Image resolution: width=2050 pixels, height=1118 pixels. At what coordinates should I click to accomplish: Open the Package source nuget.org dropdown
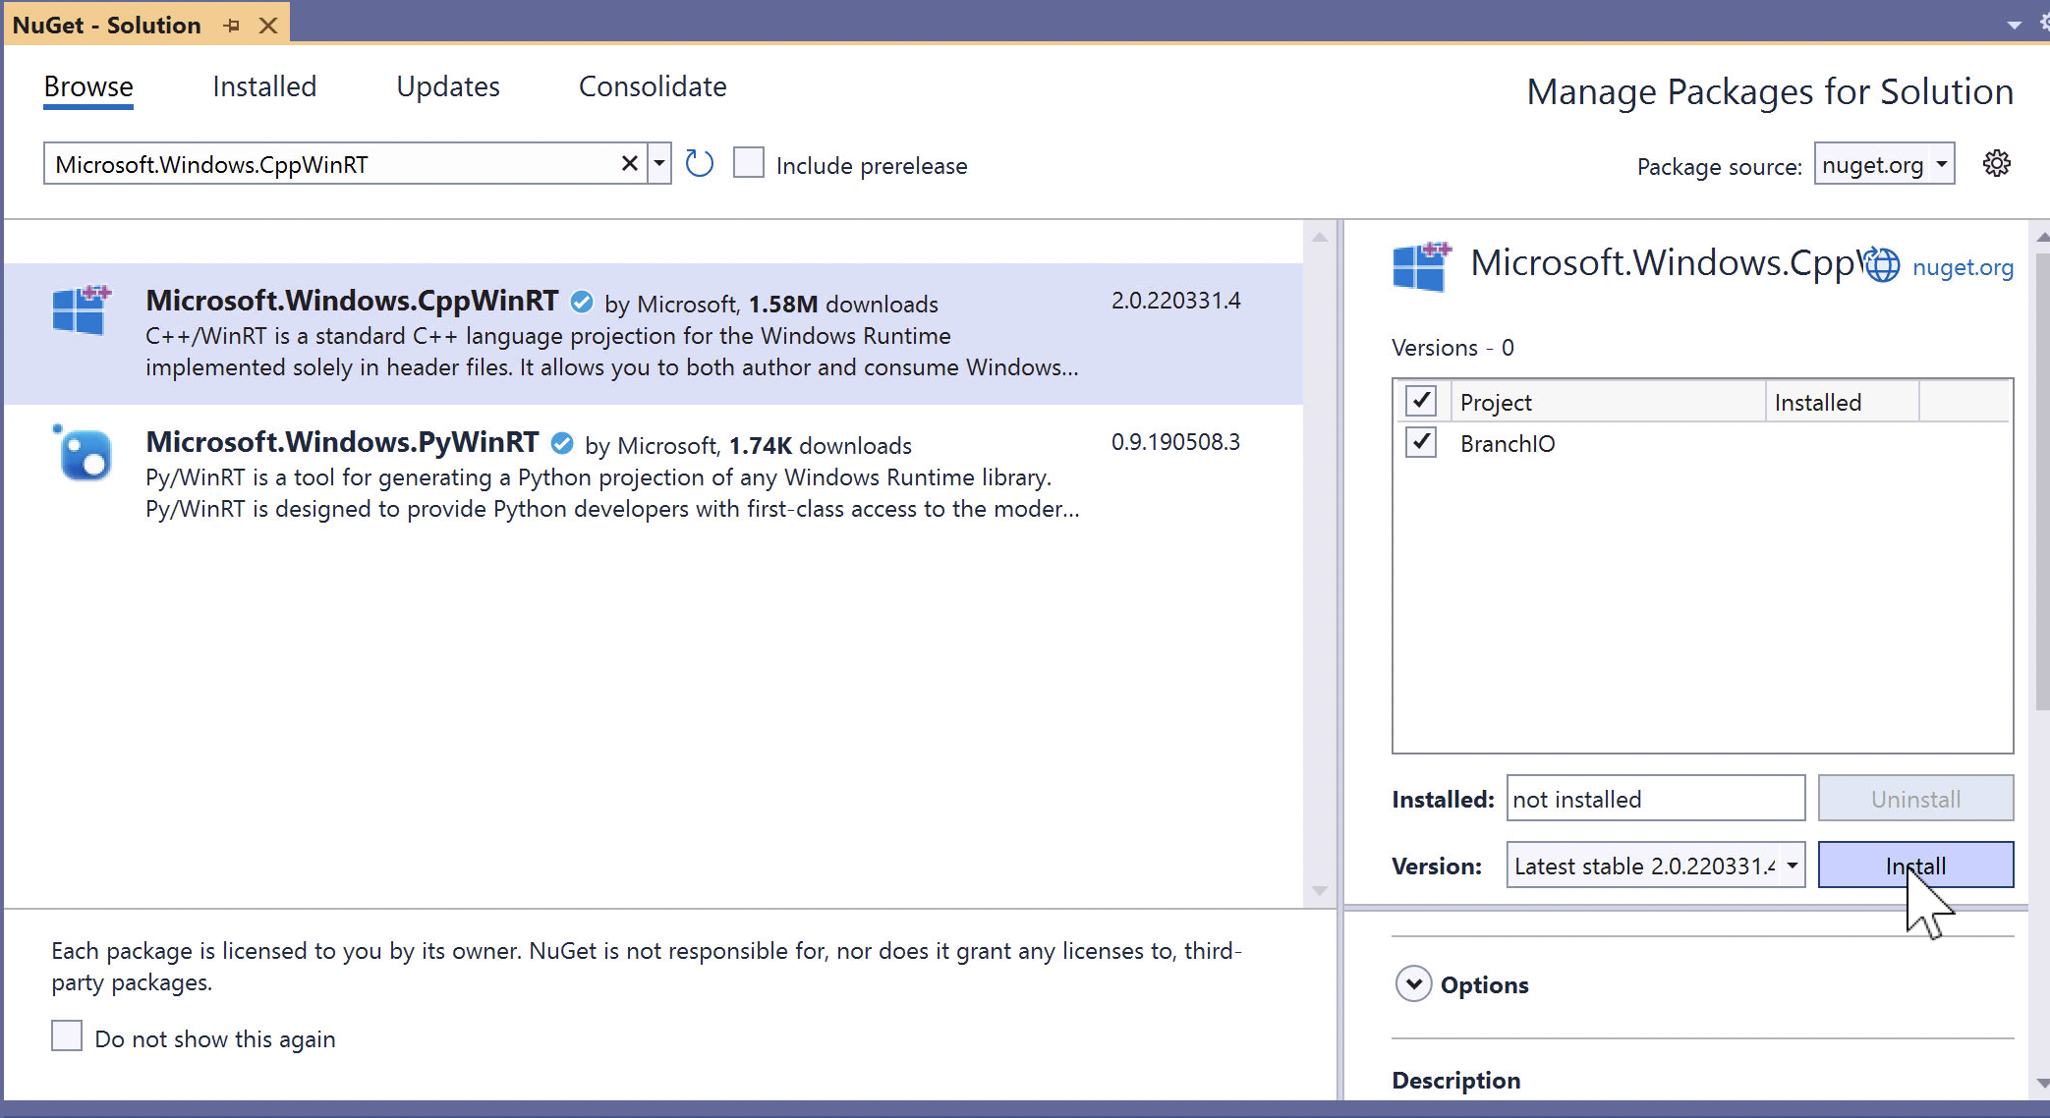(x=1884, y=163)
